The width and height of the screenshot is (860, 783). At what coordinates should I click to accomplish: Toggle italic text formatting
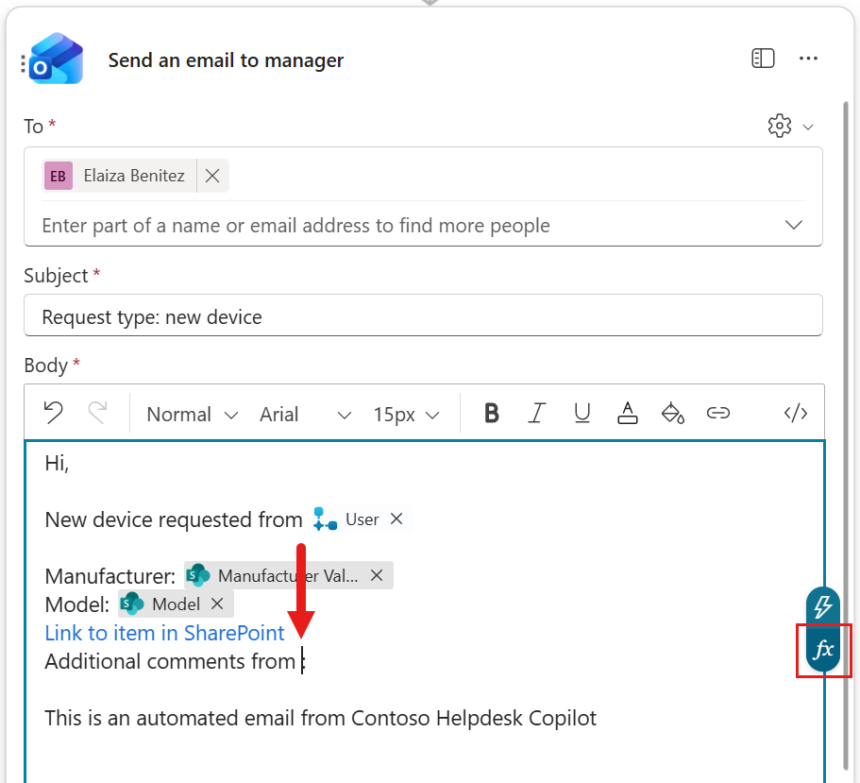[x=537, y=413]
